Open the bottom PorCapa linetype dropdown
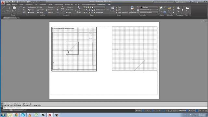Screen dimensions: 208x117 149,12
